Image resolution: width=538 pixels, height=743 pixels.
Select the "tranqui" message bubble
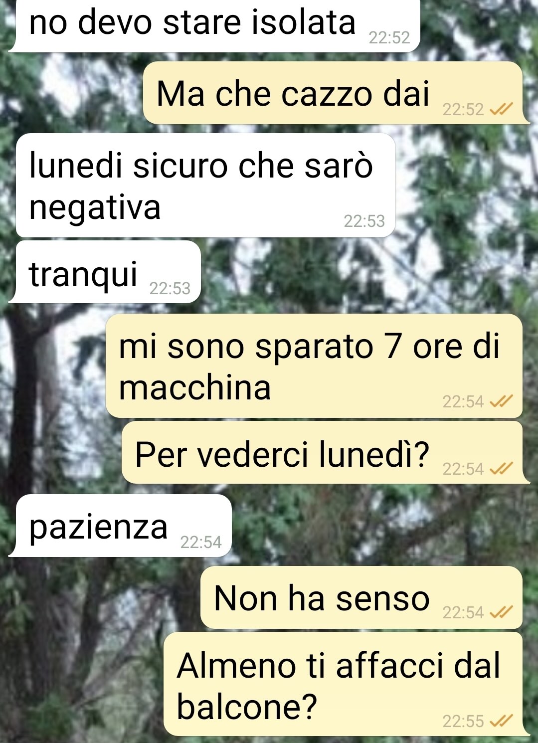coord(105,272)
